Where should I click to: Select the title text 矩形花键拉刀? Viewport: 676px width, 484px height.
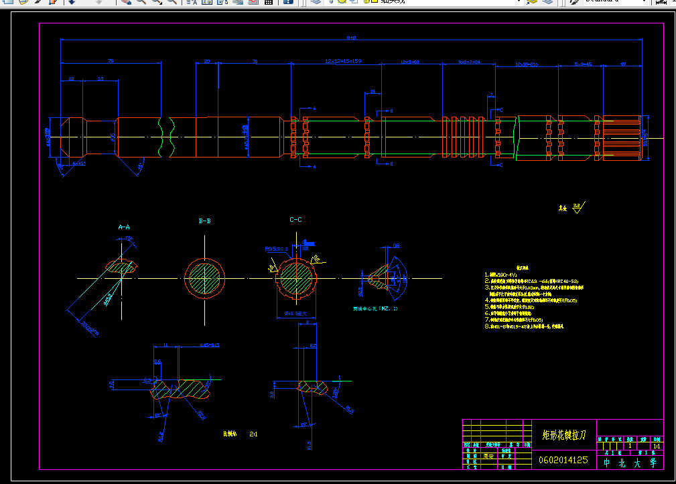(x=564, y=435)
